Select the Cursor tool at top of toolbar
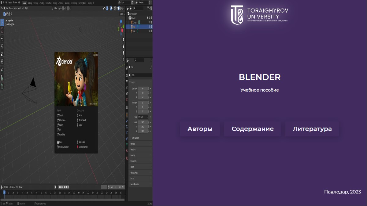 point(2,30)
